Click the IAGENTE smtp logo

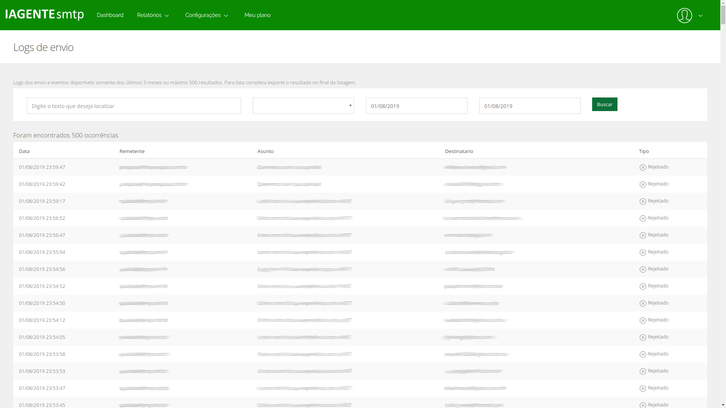(44, 15)
